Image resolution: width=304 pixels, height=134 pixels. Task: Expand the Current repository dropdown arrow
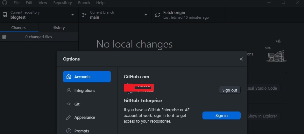point(73,15)
